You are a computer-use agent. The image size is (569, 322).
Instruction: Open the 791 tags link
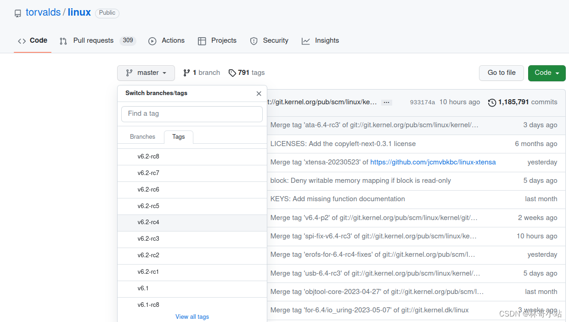(x=247, y=73)
